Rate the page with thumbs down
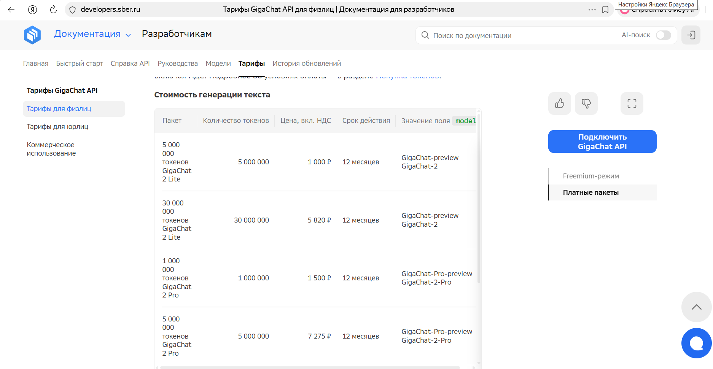Screen dimensions: 713x369 click(586, 103)
